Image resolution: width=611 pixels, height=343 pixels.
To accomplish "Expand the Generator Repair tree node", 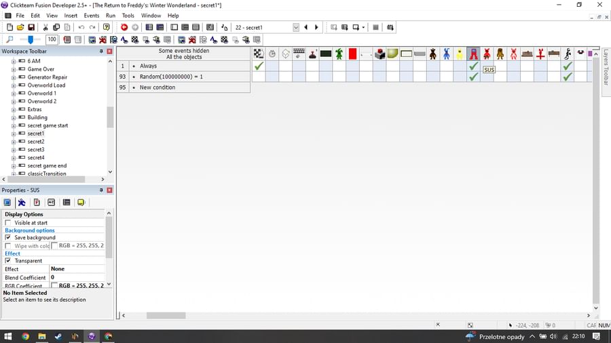I will coord(14,77).
